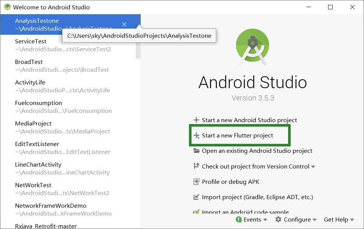Viewport: 364px width, 229px height.
Task: Open the Events menu label
Action: click(252, 220)
